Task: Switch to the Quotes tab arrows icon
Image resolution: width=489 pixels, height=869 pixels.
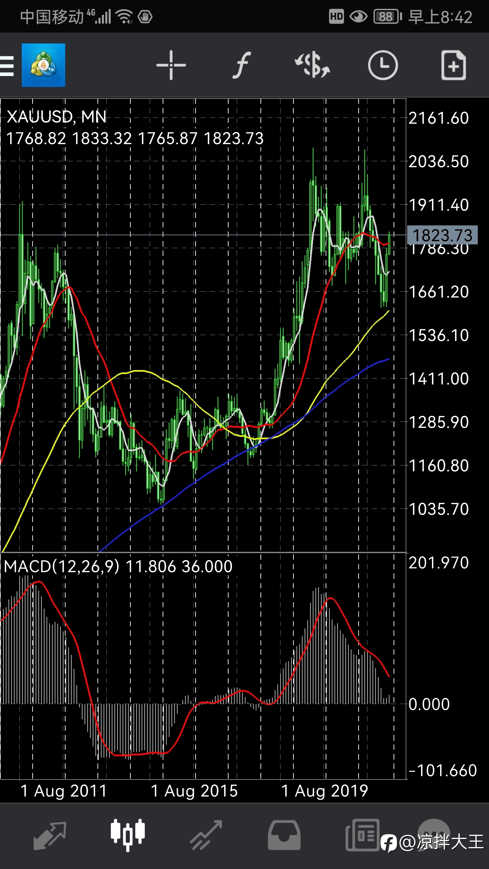Action: click(x=50, y=835)
